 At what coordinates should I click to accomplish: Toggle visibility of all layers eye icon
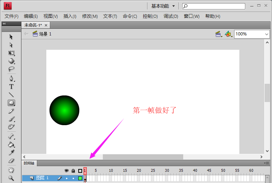click(66, 171)
